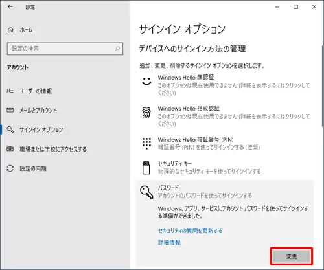The image size is (324, 270).
Task: Click the briefcase icon beside 職場または学校にアクセスする
Action: tap(10, 149)
